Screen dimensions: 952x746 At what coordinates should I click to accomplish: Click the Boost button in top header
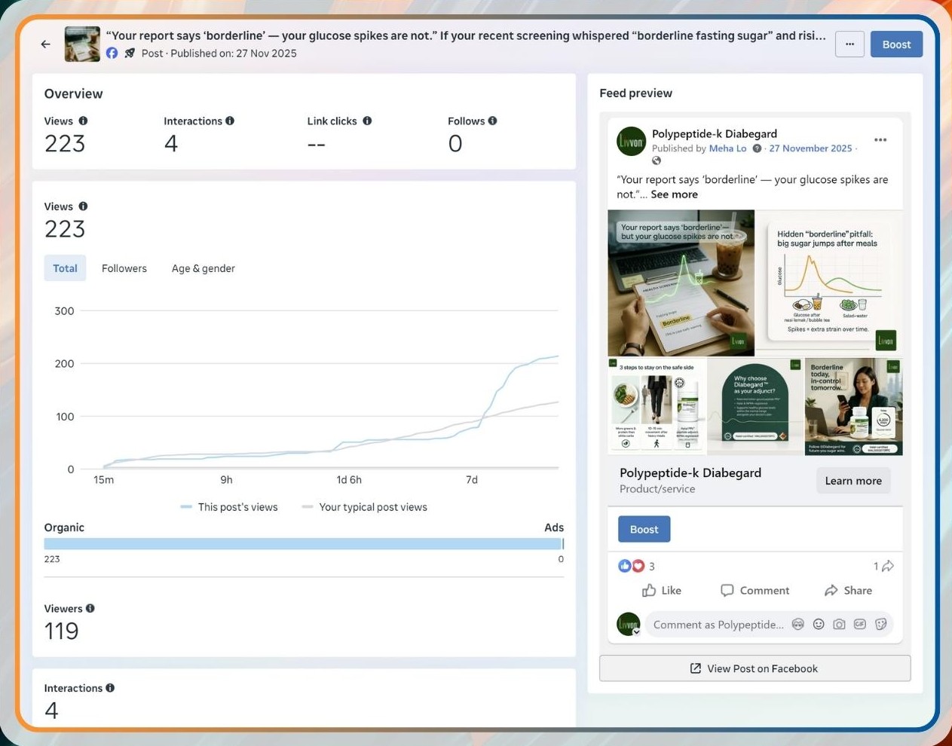(x=896, y=44)
